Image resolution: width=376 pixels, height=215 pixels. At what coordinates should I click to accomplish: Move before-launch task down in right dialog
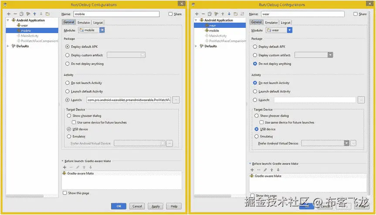tap(278, 170)
